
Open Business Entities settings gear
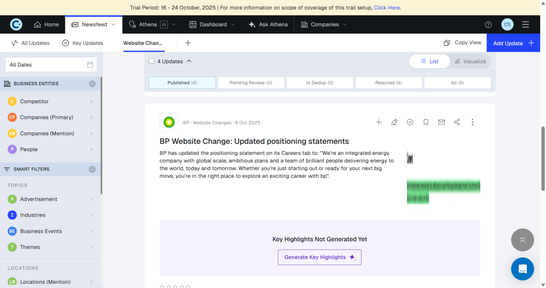pyautogui.click(x=92, y=84)
